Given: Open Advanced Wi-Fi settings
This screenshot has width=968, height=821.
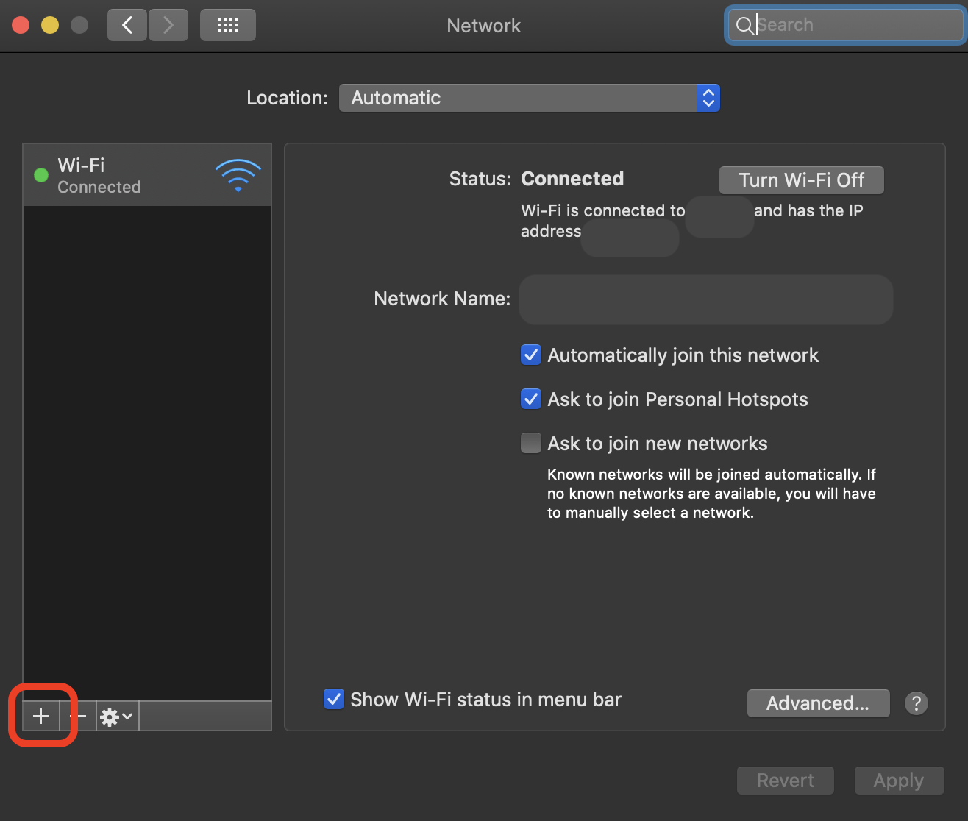Looking at the screenshot, I should [x=818, y=703].
